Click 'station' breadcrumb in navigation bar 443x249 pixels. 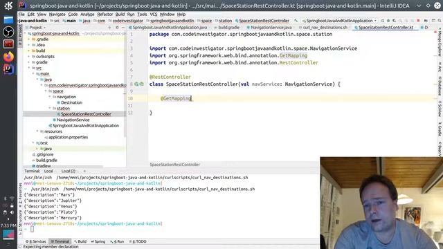(225, 21)
